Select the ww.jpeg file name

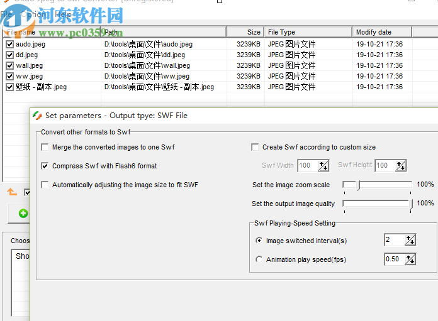(x=30, y=76)
